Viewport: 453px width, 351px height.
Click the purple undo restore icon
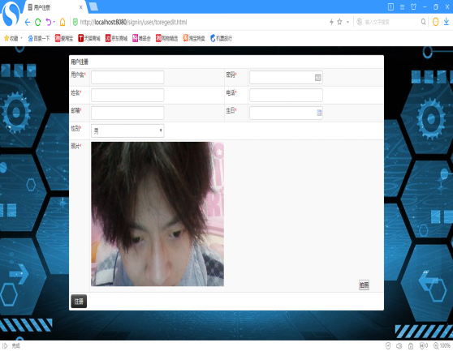(x=49, y=22)
